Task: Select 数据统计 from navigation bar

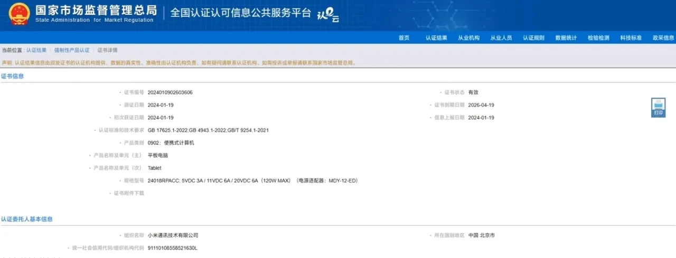Action: [566, 38]
